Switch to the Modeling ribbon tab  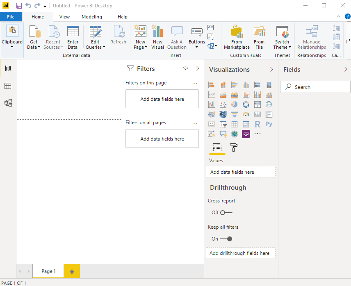point(91,17)
